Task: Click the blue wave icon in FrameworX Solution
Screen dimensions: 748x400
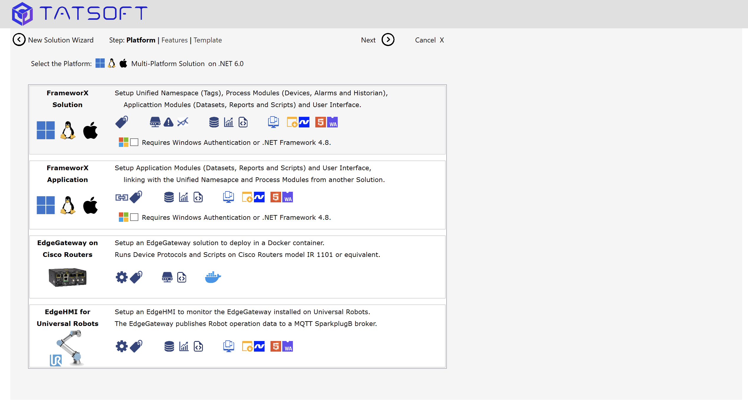Action: point(304,122)
